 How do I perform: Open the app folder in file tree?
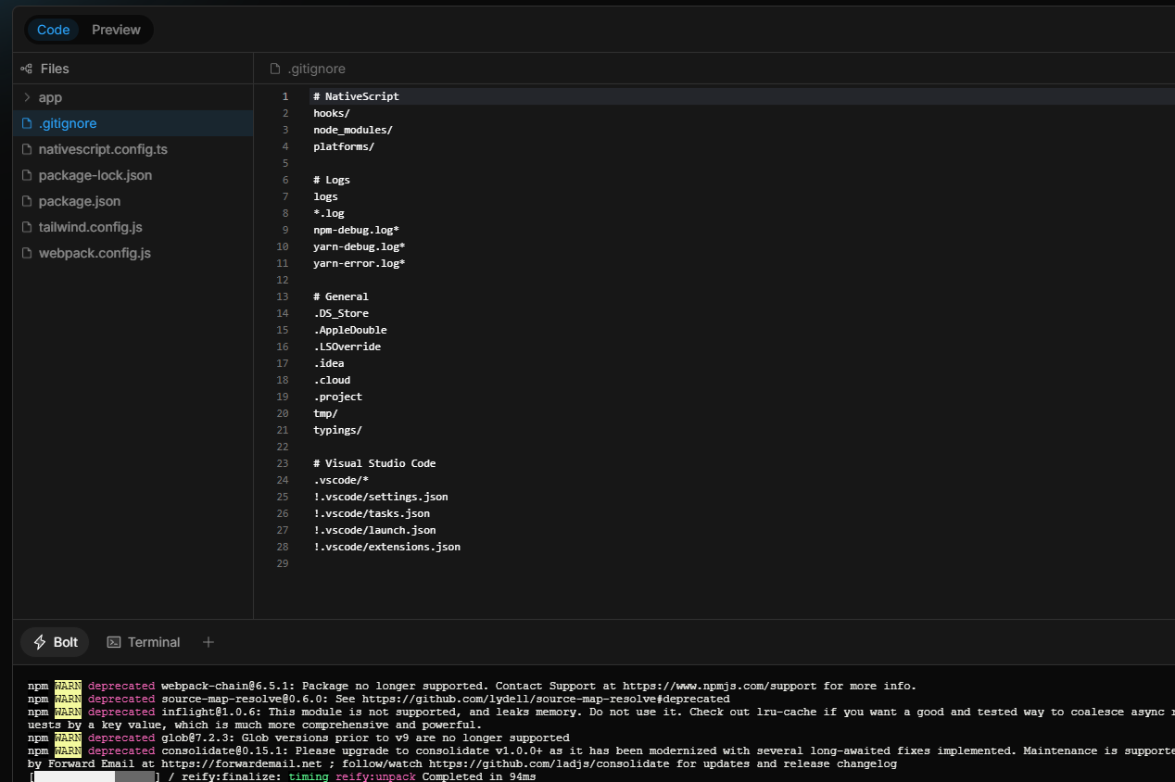tap(50, 97)
